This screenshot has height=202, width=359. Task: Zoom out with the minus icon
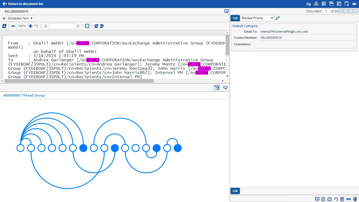pyautogui.click(x=13, y=26)
